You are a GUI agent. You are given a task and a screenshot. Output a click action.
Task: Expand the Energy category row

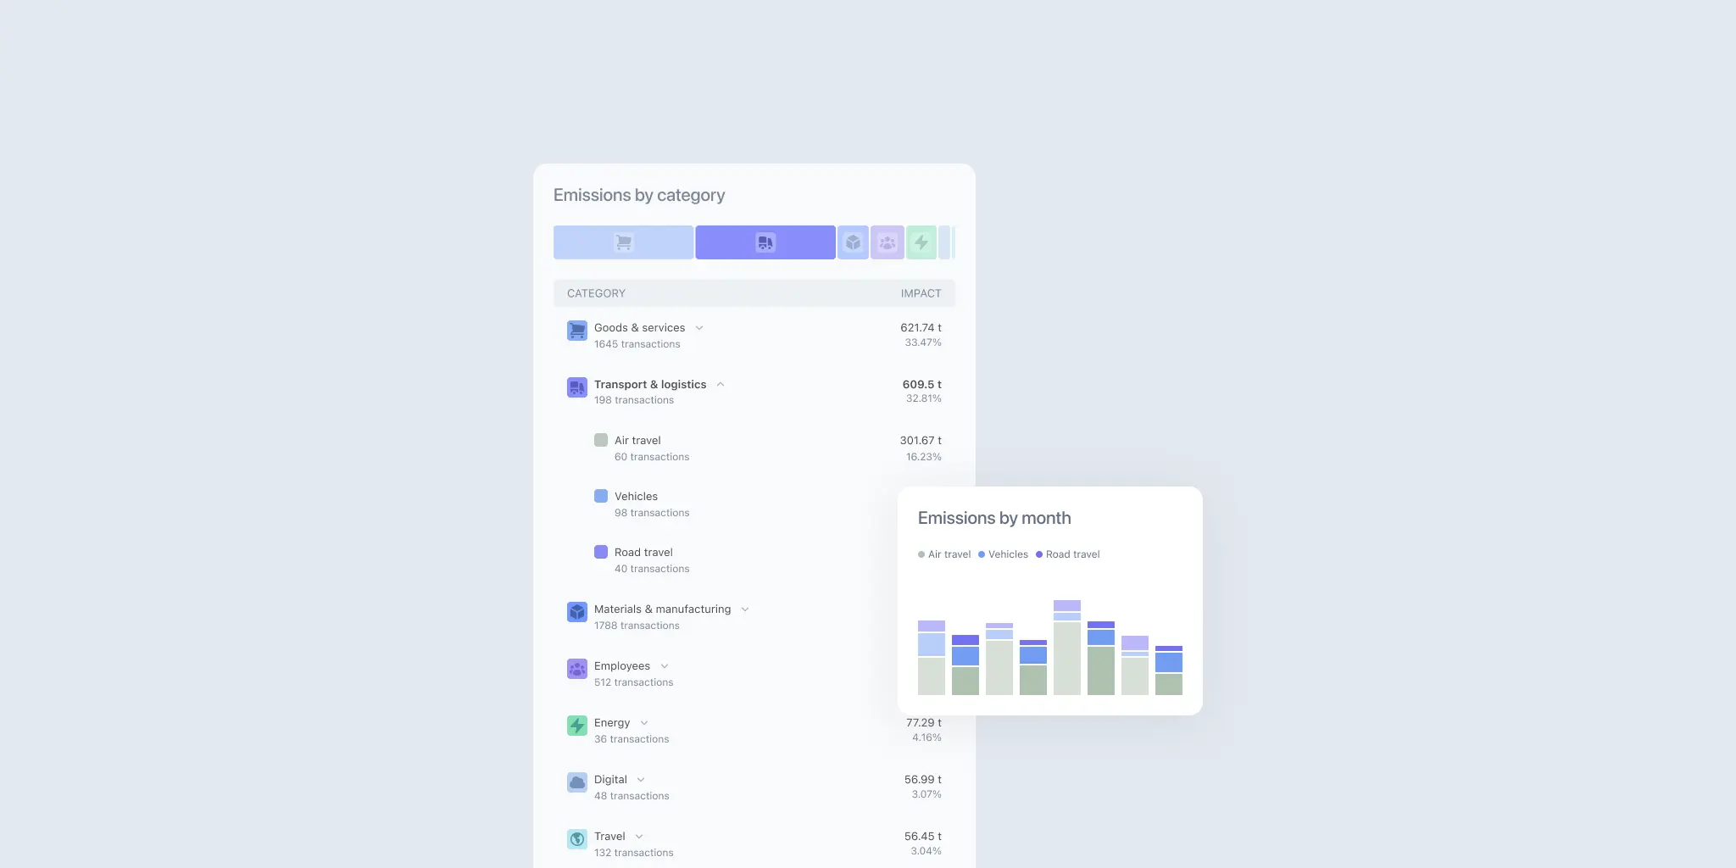click(644, 722)
